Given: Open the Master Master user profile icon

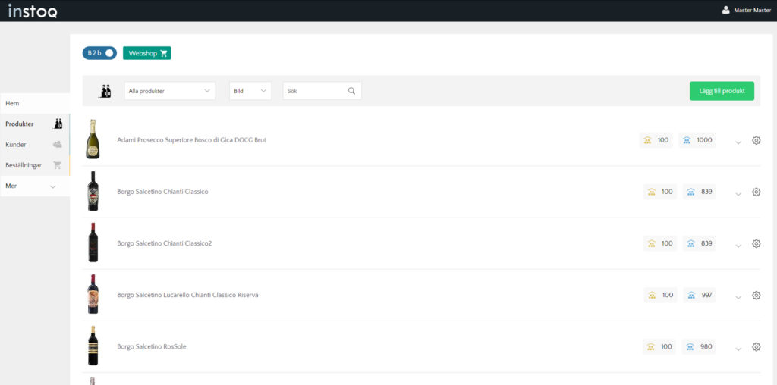Looking at the screenshot, I should pos(725,10).
